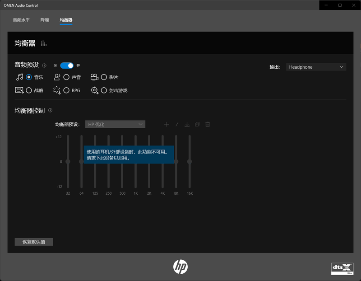Minimize the OMEN Audio Control window
361x281 pixels.
pos(326,5)
